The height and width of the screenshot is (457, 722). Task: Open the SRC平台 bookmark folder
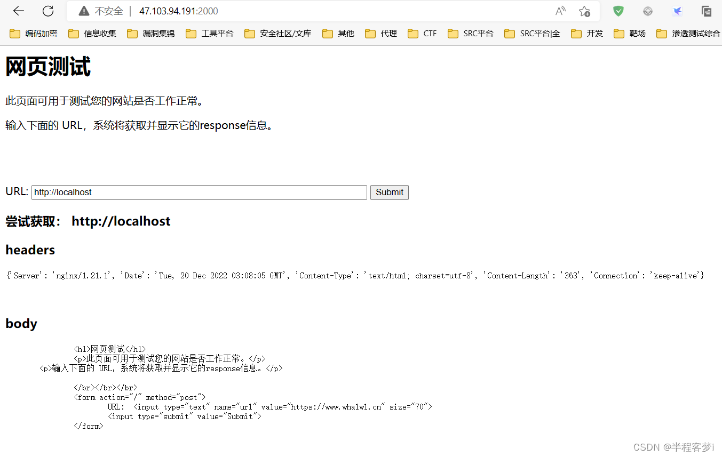click(471, 34)
